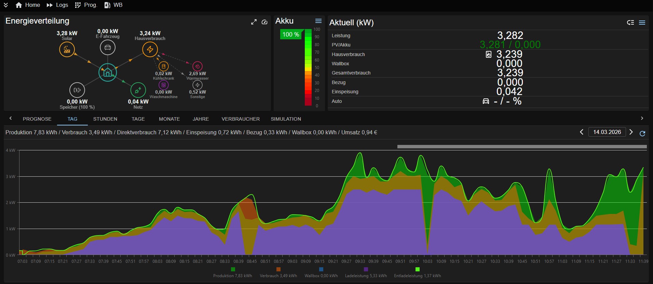Select the Hausverbrauch lightning icon
653x284 pixels.
[150, 50]
